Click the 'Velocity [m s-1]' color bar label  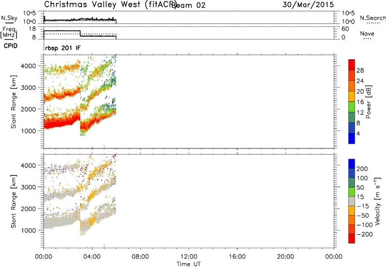point(377,201)
